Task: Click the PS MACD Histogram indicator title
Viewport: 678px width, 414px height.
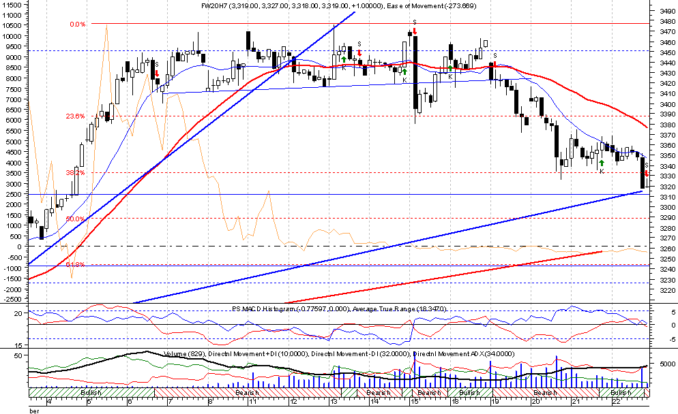Action: (340, 309)
